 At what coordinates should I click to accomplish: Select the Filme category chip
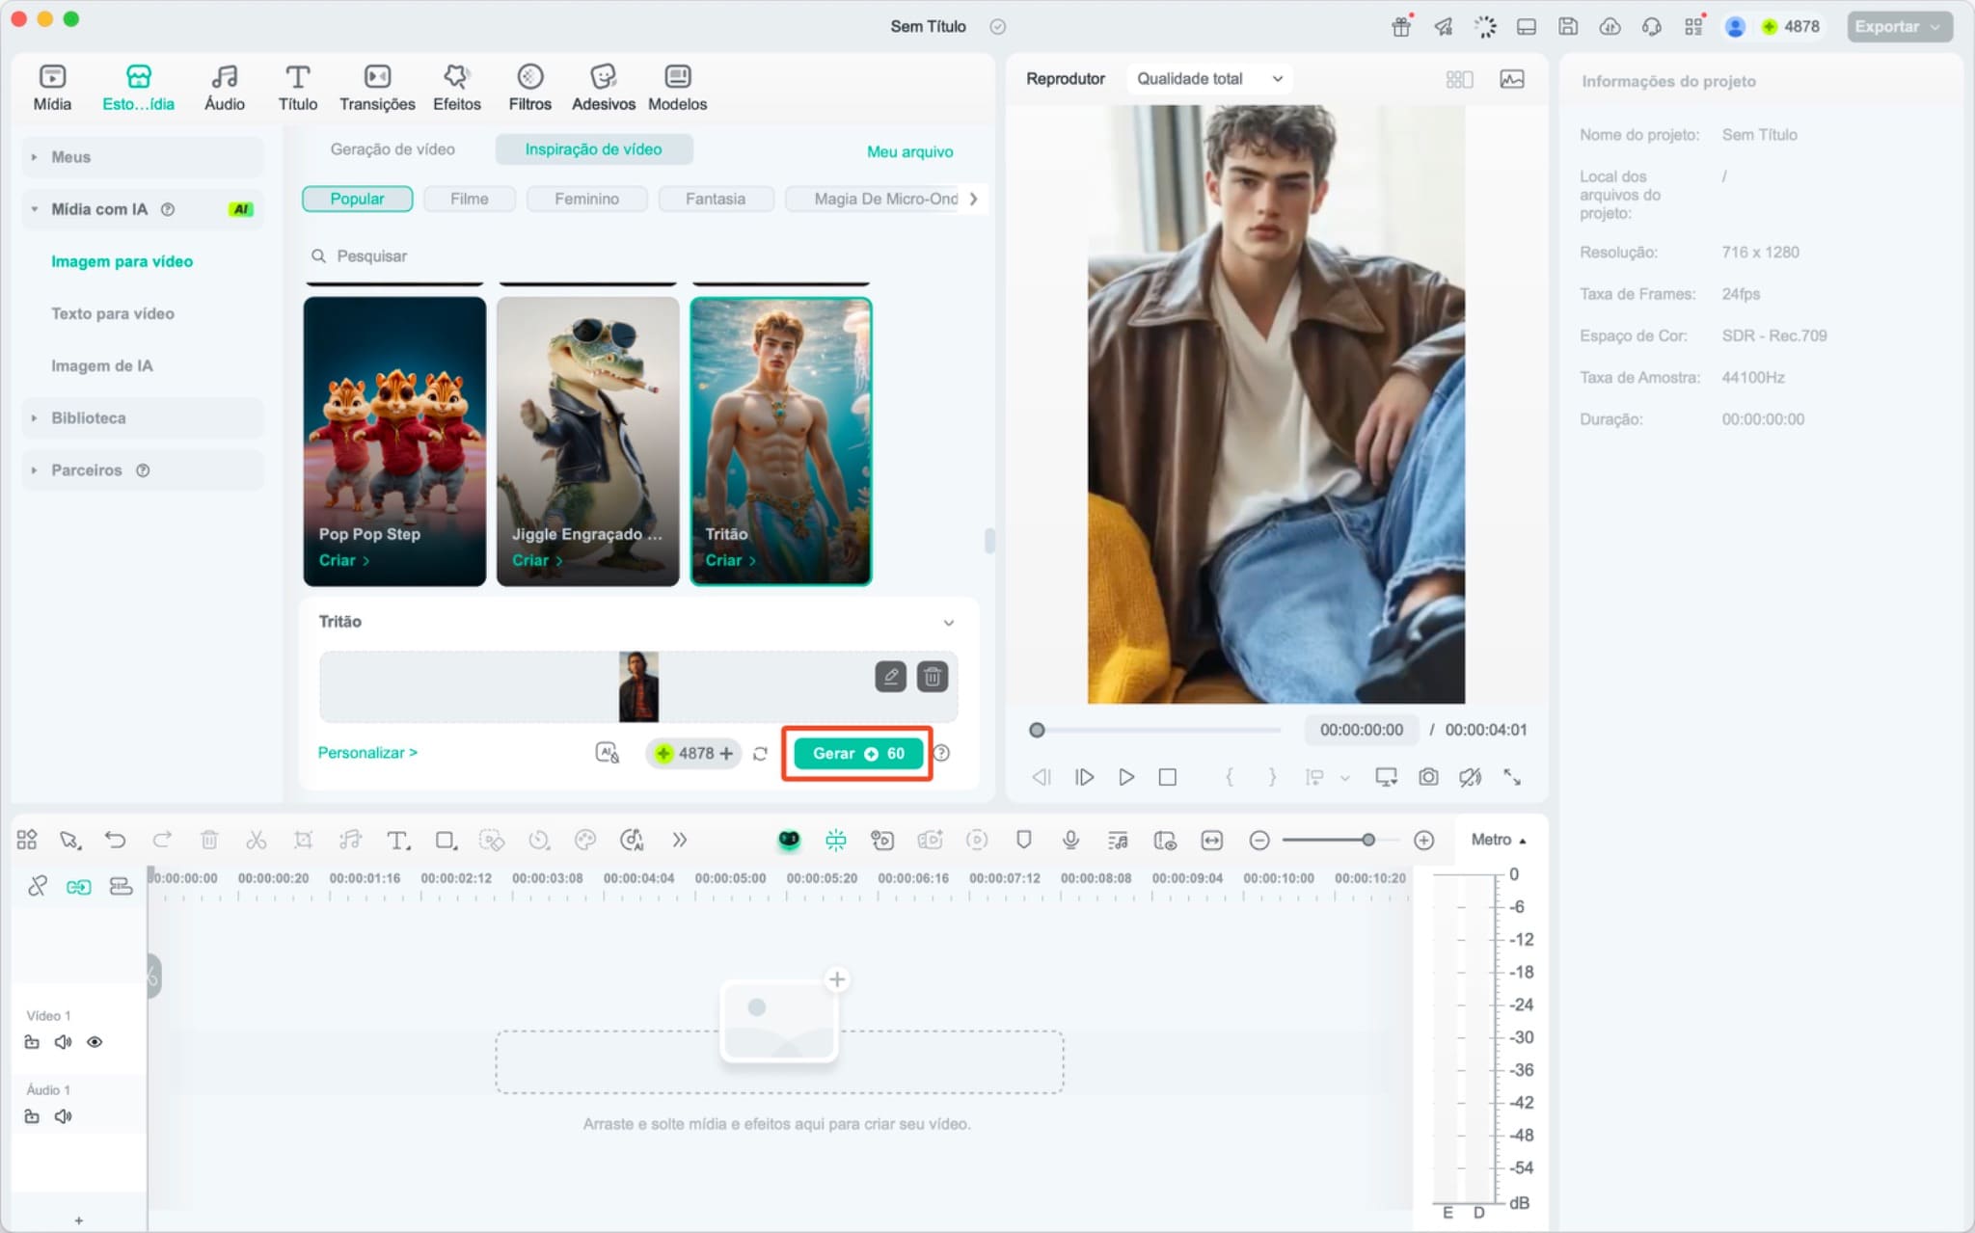coord(469,199)
